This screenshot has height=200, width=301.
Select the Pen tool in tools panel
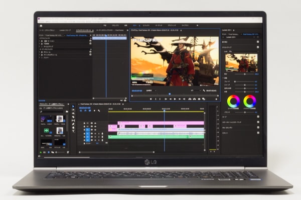pyautogui.click(x=73, y=125)
